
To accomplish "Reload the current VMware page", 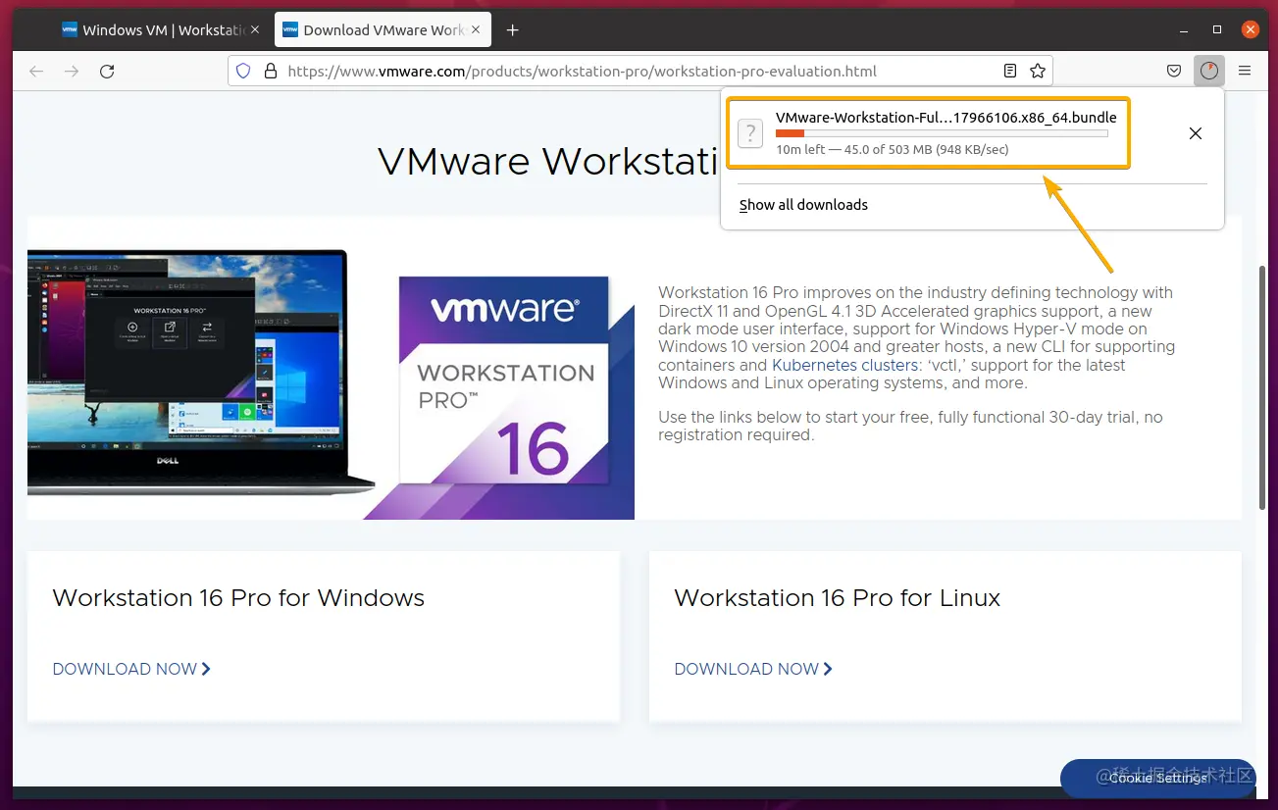I will [x=107, y=71].
